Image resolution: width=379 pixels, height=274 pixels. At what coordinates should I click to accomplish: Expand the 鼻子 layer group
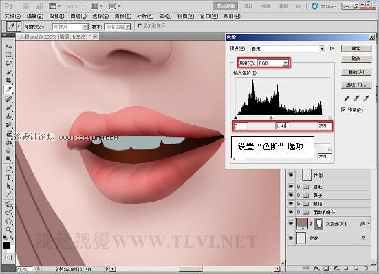click(299, 195)
